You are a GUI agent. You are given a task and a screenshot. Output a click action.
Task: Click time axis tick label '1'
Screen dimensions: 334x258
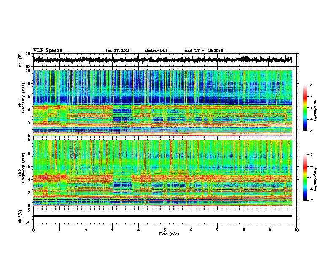click(59, 230)
